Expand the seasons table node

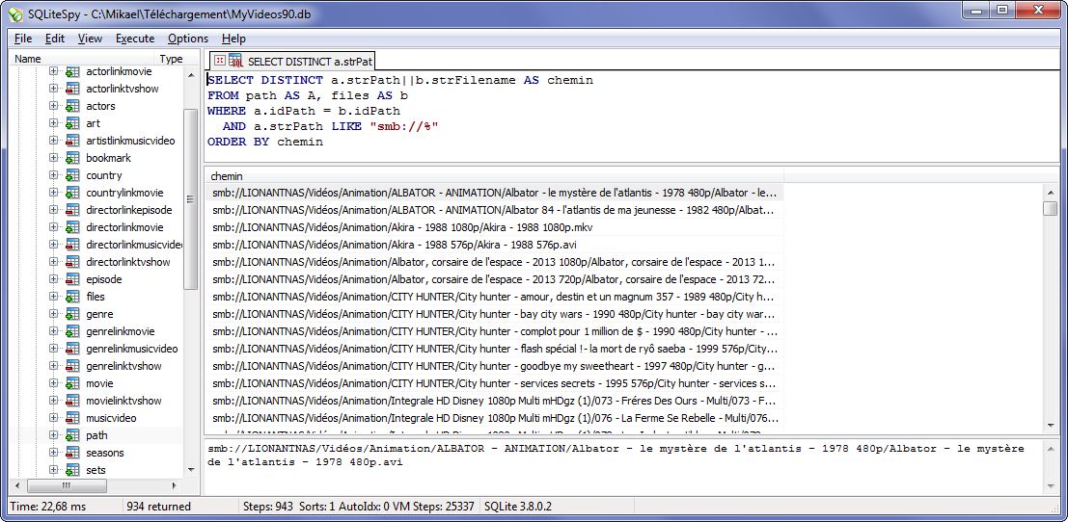tap(54, 453)
